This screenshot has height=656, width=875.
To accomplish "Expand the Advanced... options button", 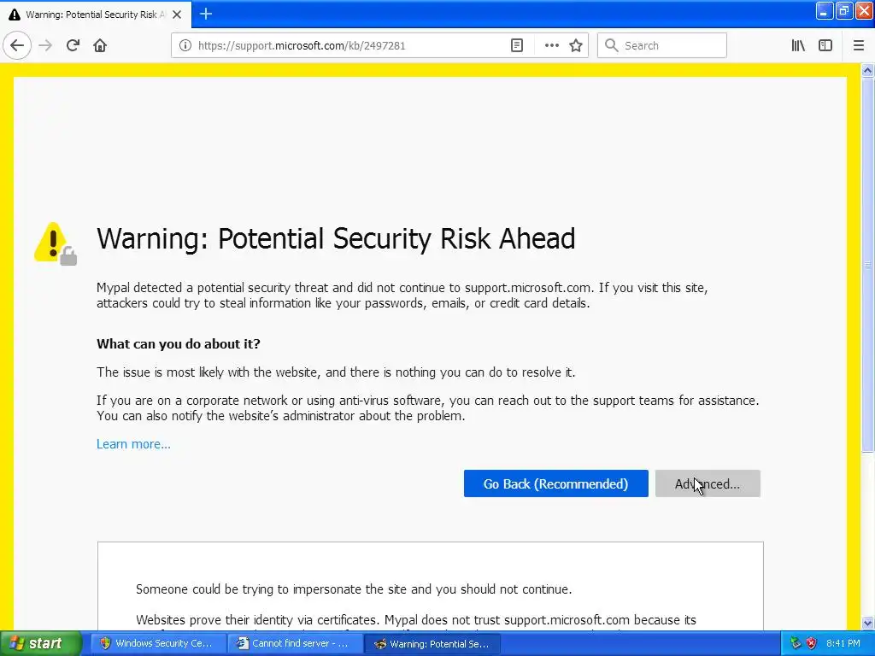I will pos(708,483).
